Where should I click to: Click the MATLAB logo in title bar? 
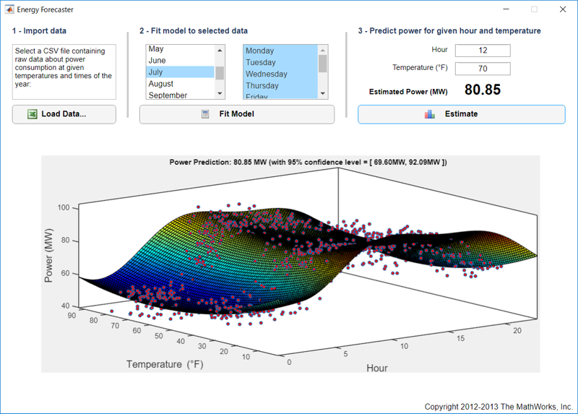click(x=9, y=9)
